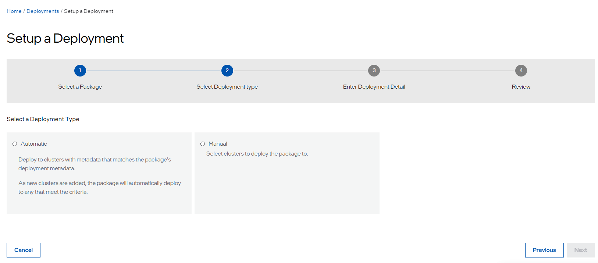This screenshot has height=263, width=598.
Task: Navigate to Deployments via breadcrumb
Action: 43,11
